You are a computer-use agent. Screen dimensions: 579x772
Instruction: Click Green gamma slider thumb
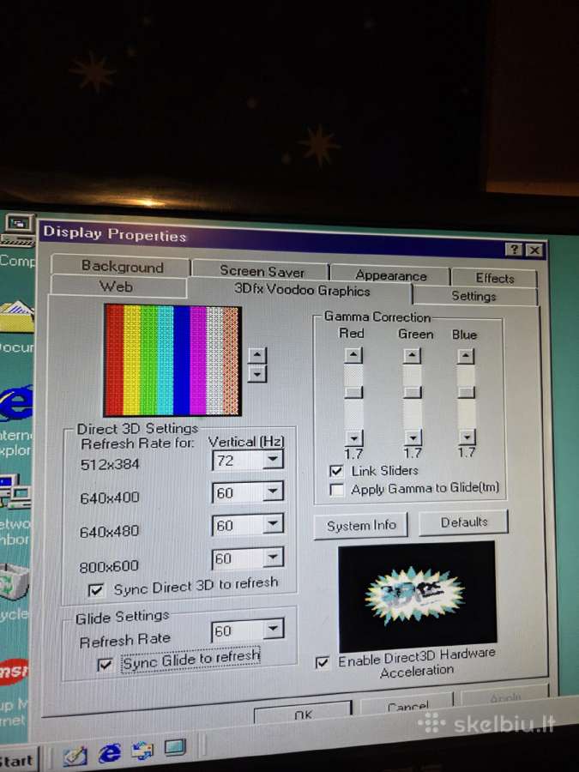413,392
